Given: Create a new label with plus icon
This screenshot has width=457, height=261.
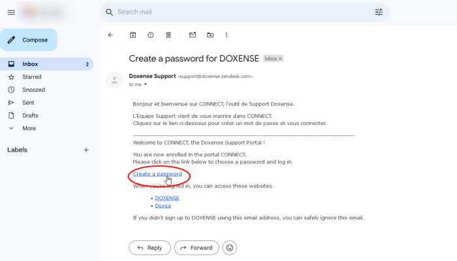Looking at the screenshot, I should pyautogui.click(x=86, y=150).
